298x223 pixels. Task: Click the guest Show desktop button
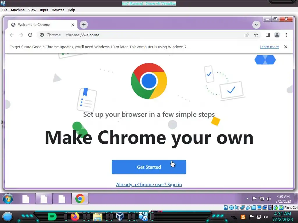click(x=296, y=199)
